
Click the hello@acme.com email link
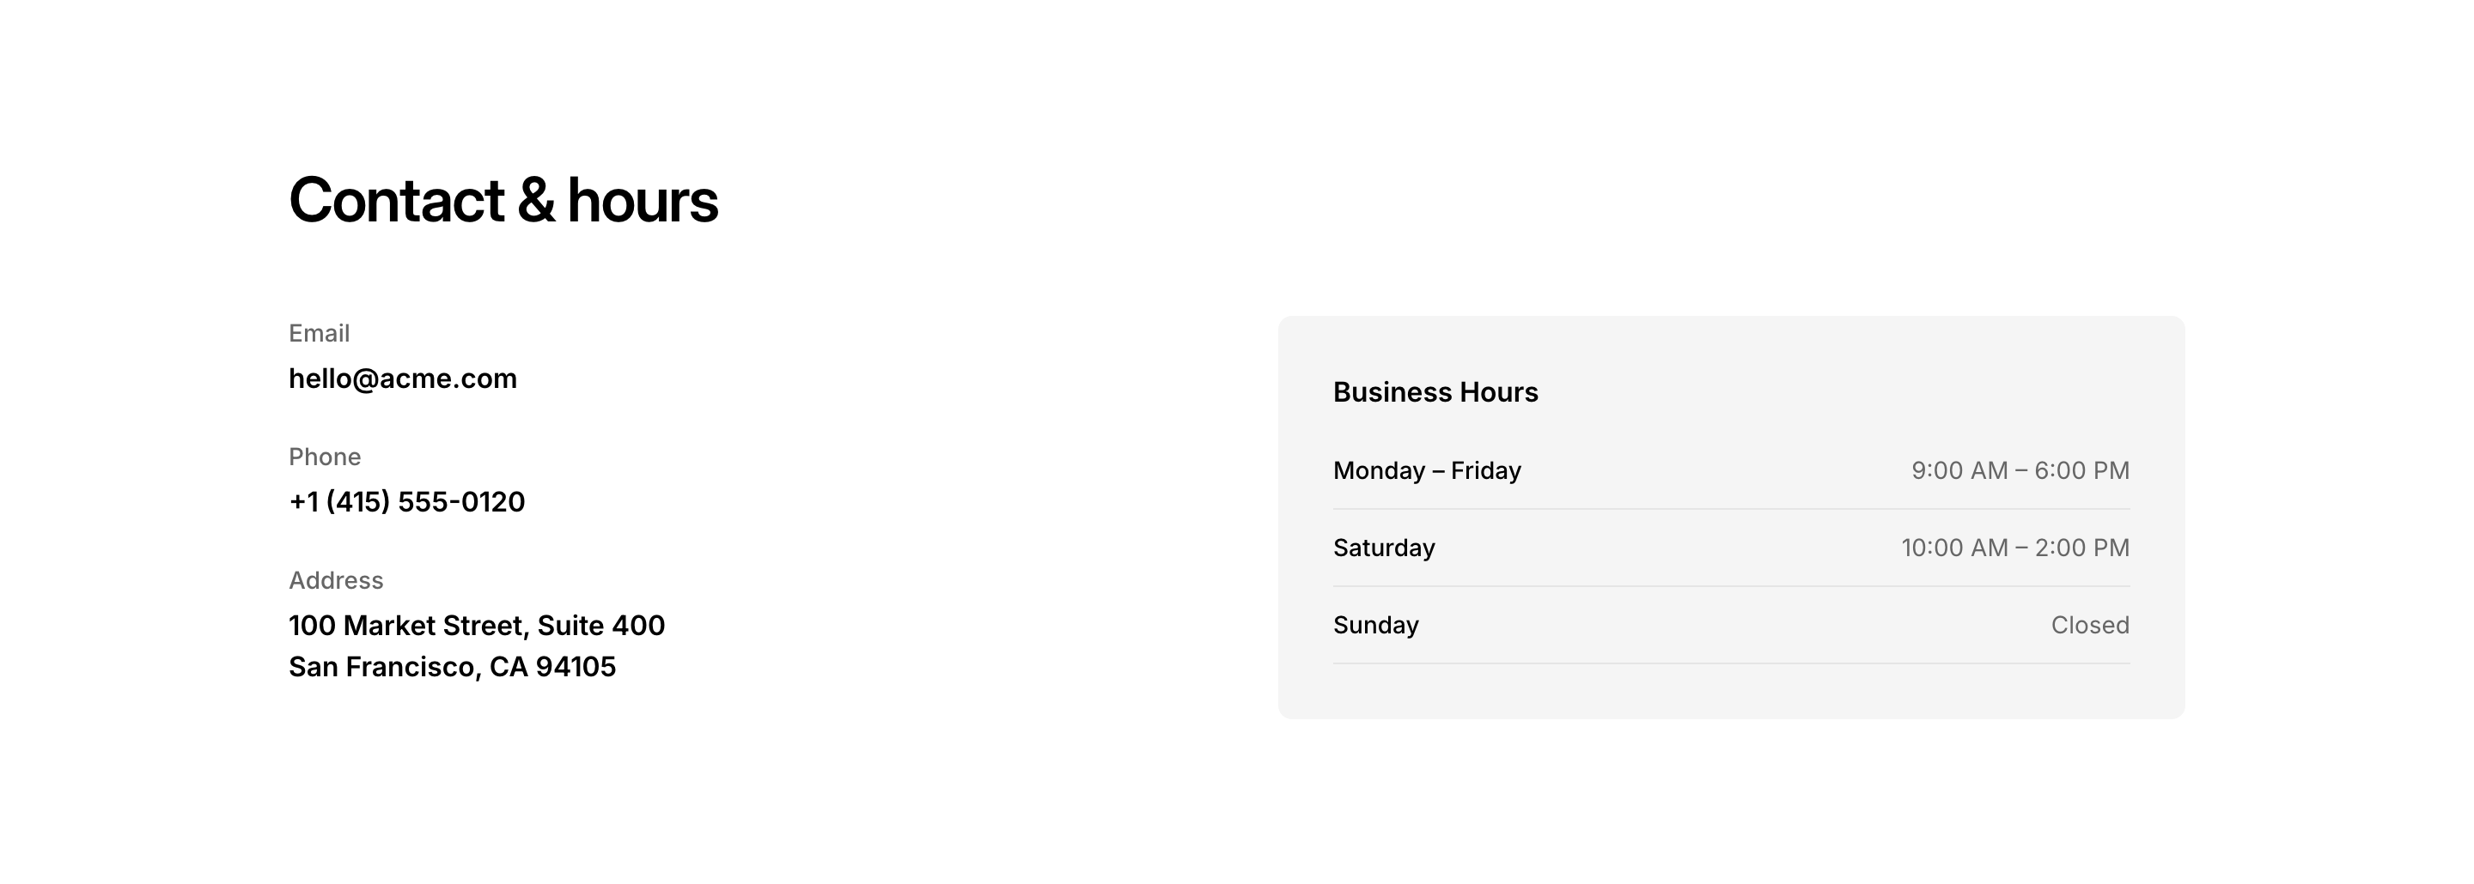click(402, 378)
